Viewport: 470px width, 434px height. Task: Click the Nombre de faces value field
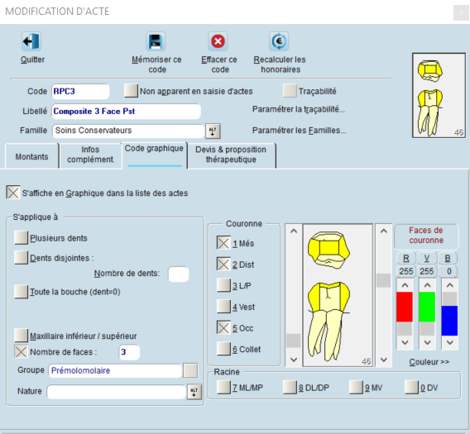pos(129,352)
